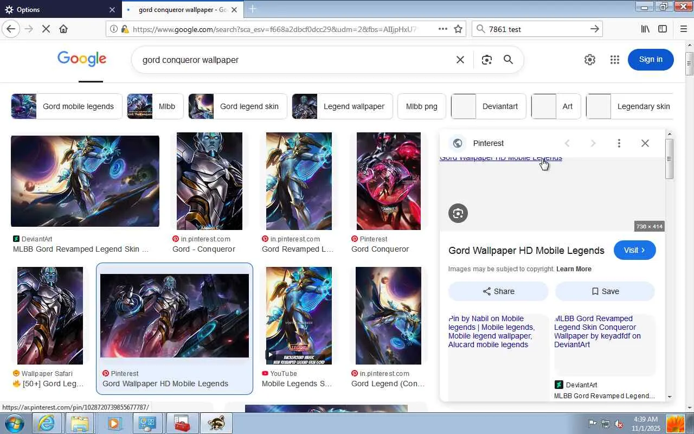694x434 pixels.
Task: Go back to the previous page
Action: (x=11, y=29)
